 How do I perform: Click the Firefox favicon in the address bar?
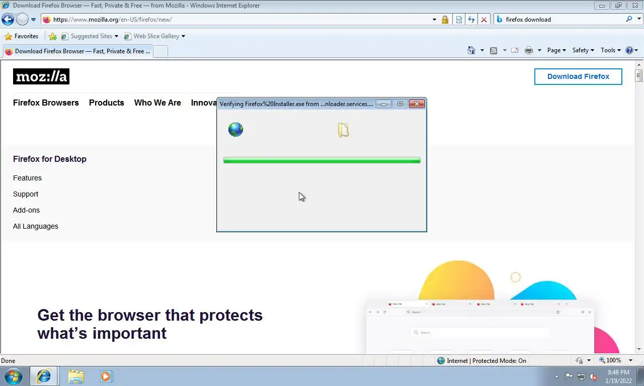click(x=47, y=20)
